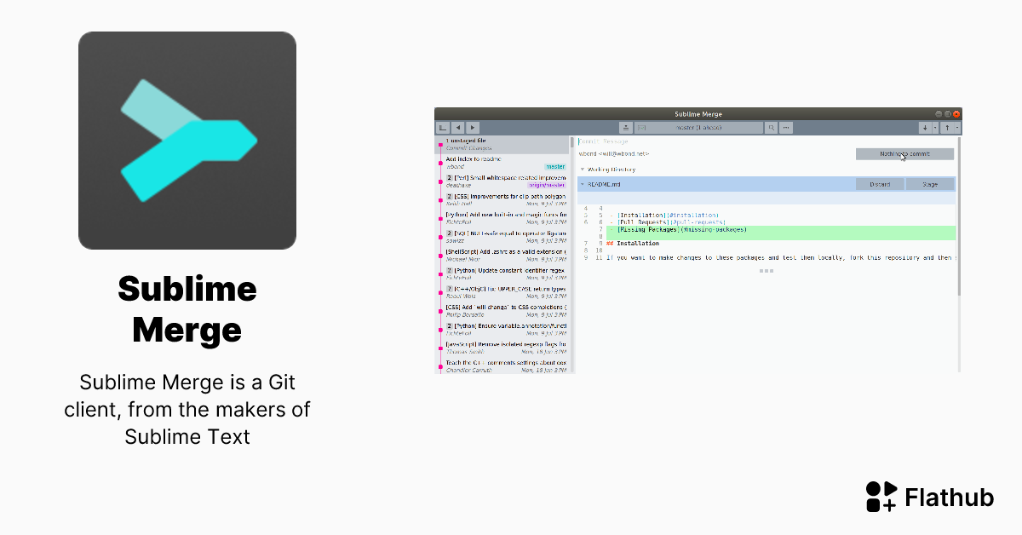
Task: Click the Flathub logo icon
Action: pyautogui.click(x=881, y=497)
